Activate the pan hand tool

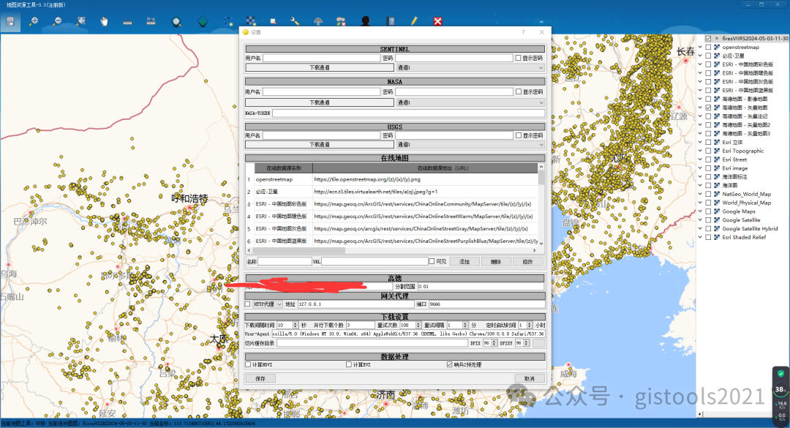click(104, 22)
